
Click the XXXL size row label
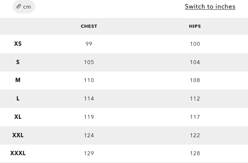coord(18,153)
